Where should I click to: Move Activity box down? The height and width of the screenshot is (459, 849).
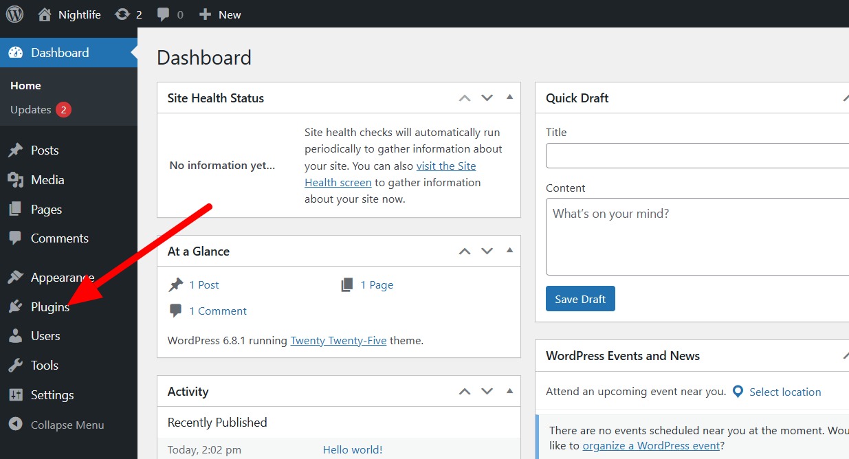coord(487,392)
